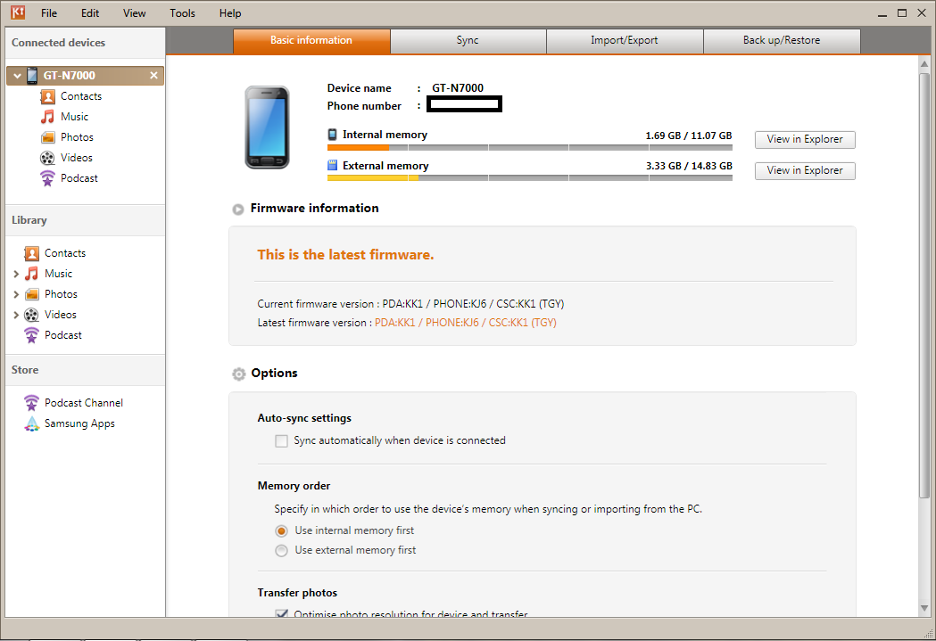
Task: Open device Podcast icon under GT-N7000
Action: pos(48,177)
